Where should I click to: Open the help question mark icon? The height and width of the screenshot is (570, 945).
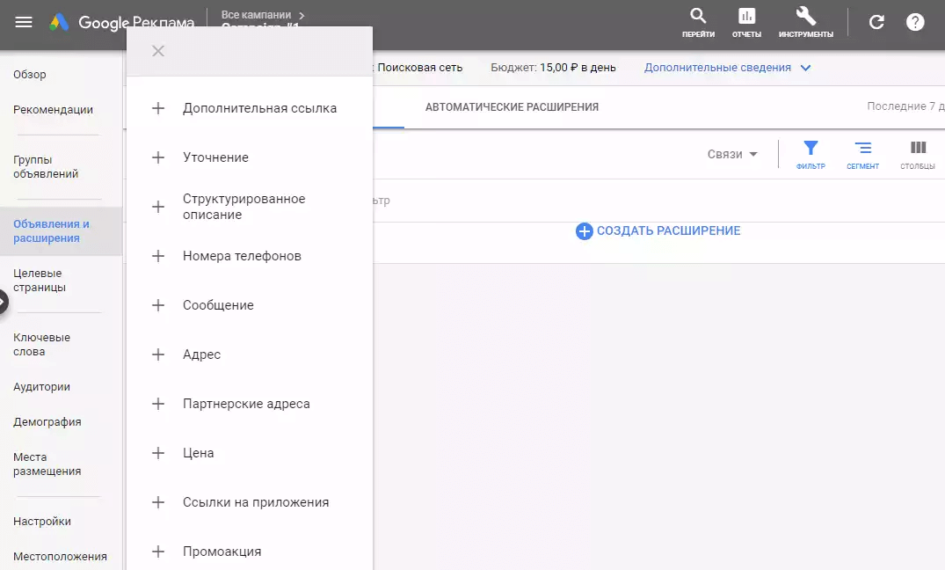[915, 22]
